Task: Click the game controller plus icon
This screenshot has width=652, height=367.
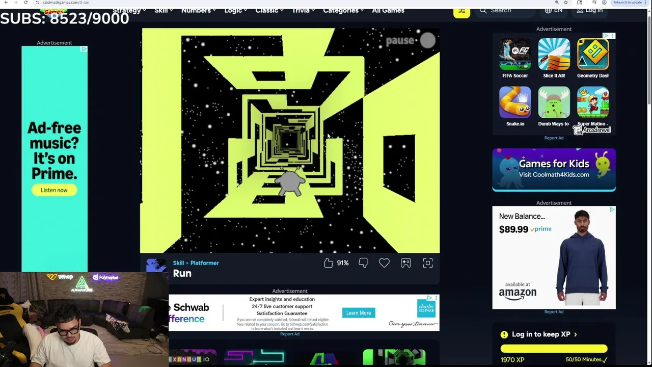Action: [x=405, y=263]
